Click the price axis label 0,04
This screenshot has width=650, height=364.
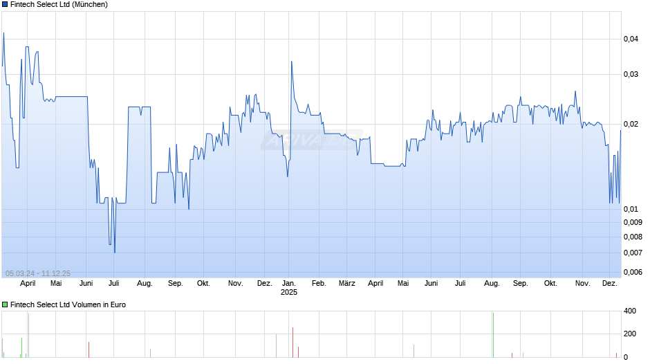point(631,39)
